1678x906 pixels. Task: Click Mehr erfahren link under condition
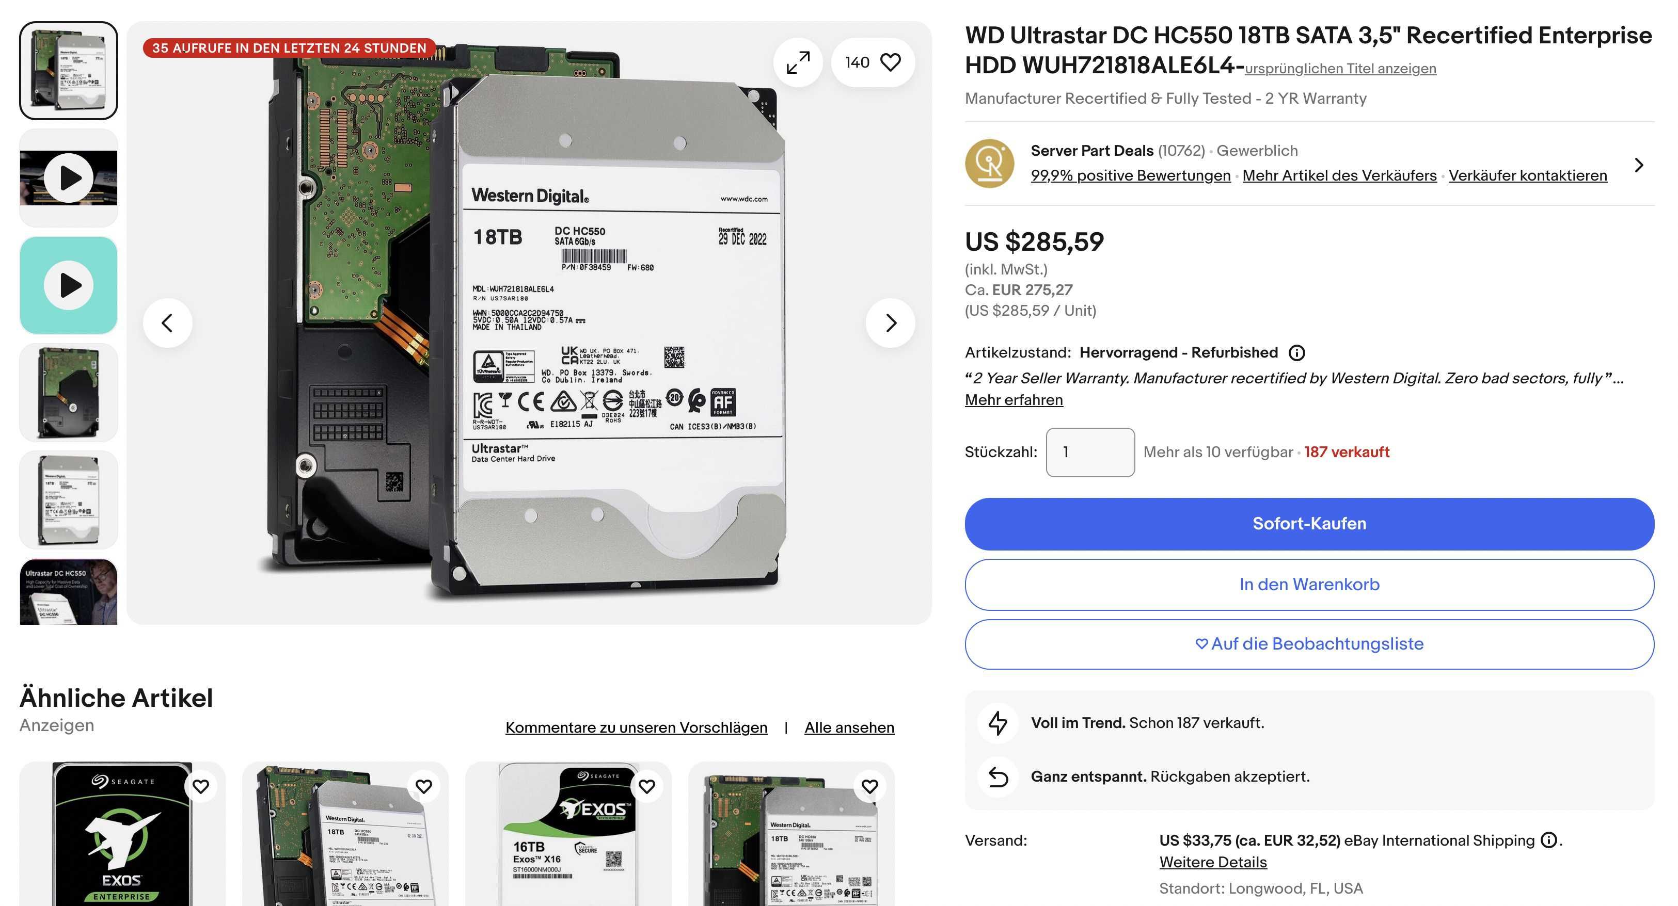(1014, 400)
